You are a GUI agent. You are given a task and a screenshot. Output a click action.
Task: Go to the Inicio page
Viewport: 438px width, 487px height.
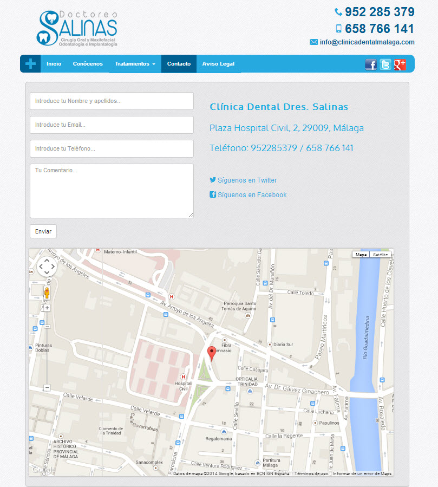pyautogui.click(x=54, y=64)
